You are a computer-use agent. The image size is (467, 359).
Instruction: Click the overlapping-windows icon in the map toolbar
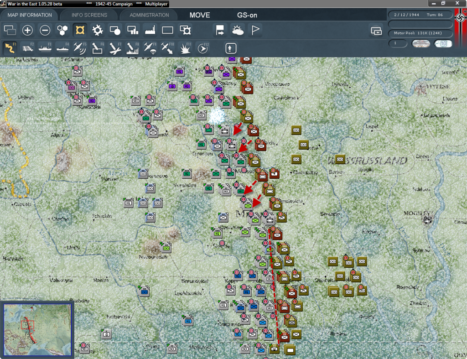[x=10, y=30]
